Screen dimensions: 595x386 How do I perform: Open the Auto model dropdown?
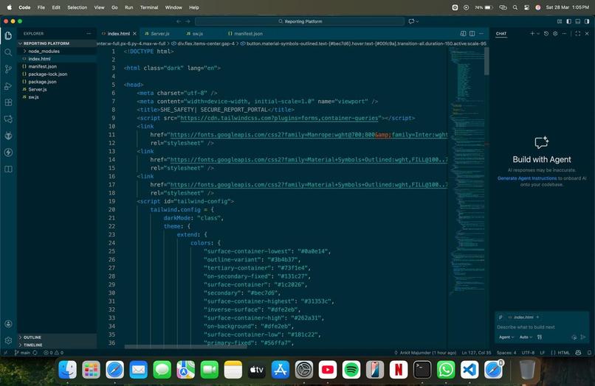point(526,337)
